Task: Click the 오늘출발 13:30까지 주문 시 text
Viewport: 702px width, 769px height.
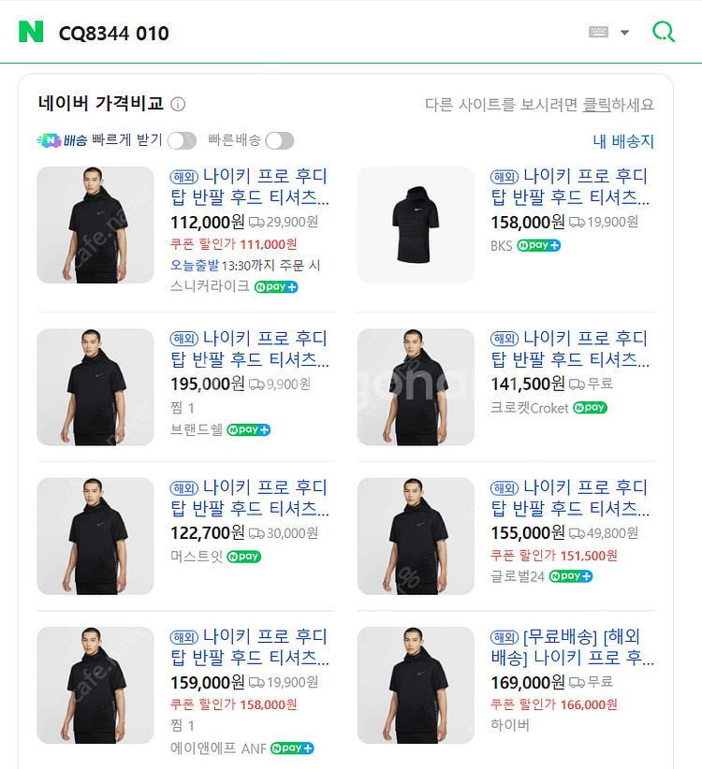Action: (x=245, y=266)
